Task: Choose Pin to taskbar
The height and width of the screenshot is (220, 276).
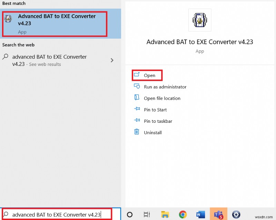Action: pyautogui.click(x=158, y=121)
